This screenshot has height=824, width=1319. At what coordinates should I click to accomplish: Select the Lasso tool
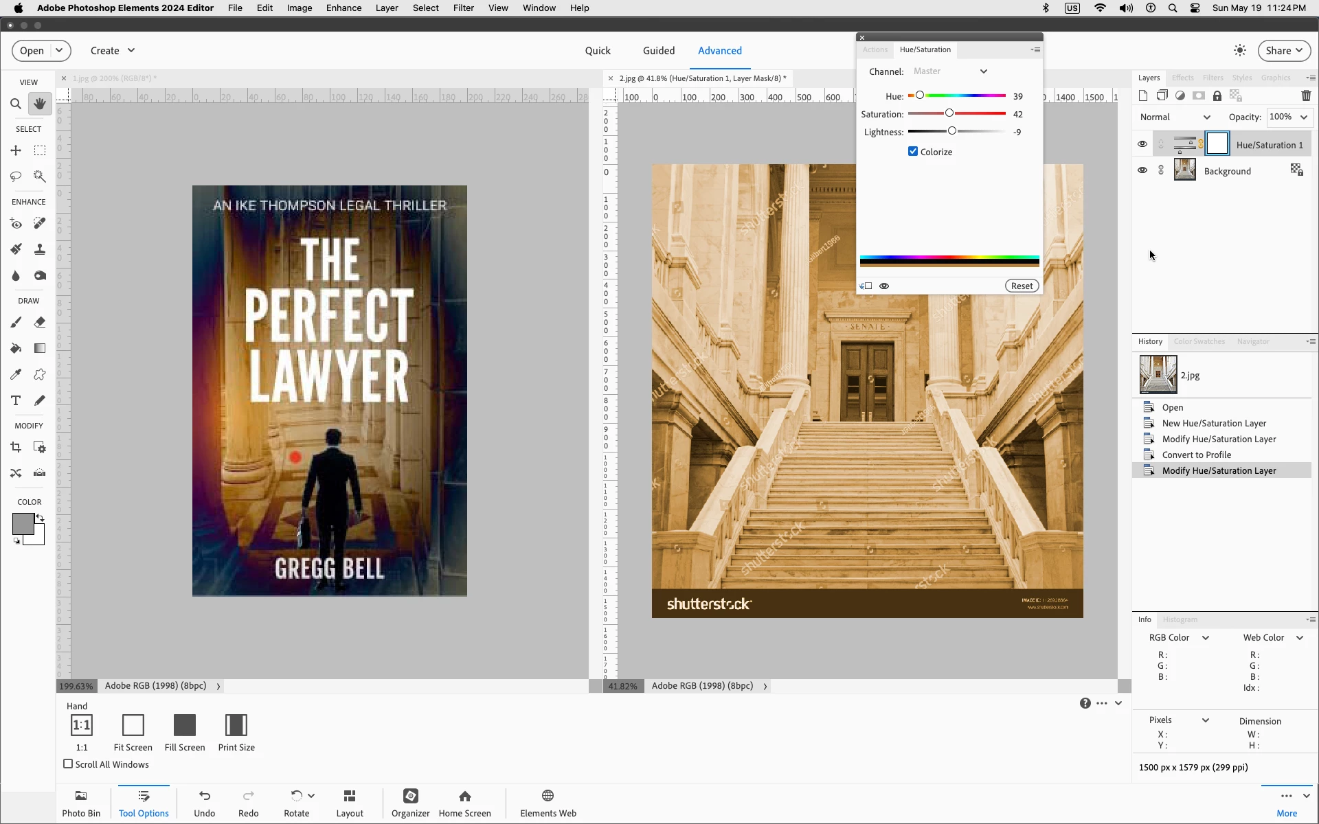[x=16, y=176]
